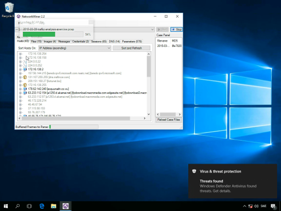Open the Sort Hosts On dropdown

click(75, 48)
